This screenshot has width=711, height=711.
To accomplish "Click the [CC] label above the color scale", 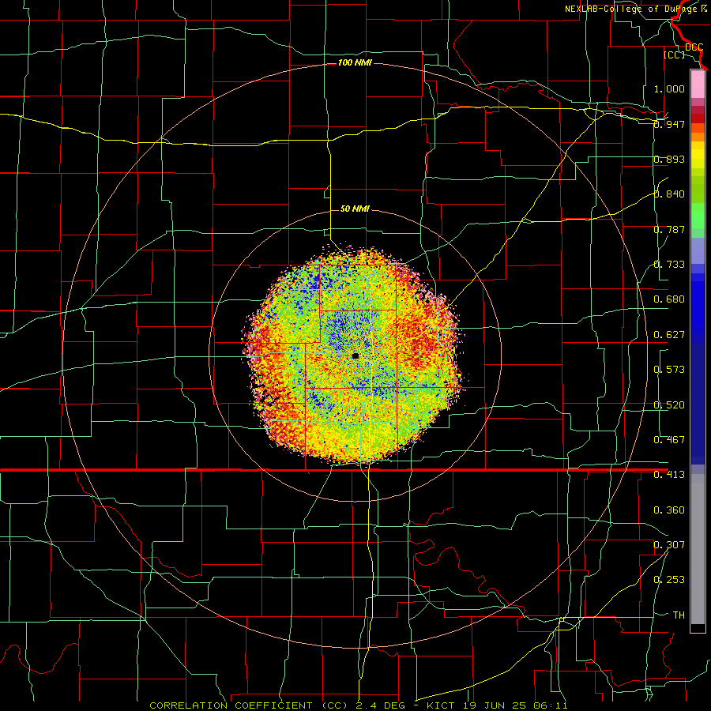I will click(x=674, y=55).
